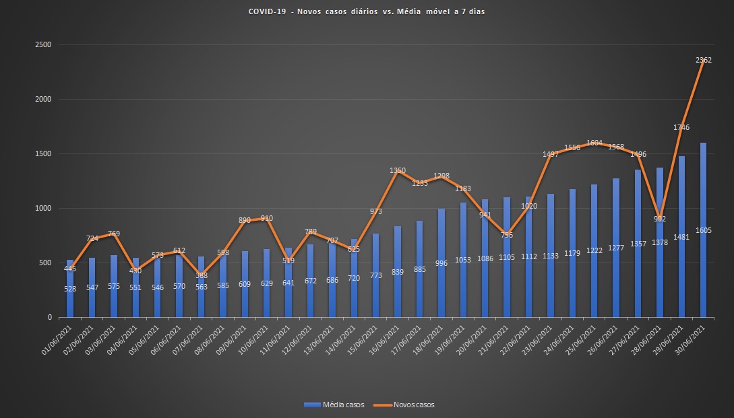Select the 1604 line data label
Image resolution: width=734 pixels, height=418 pixels.
pyautogui.click(x=594, y=143)
